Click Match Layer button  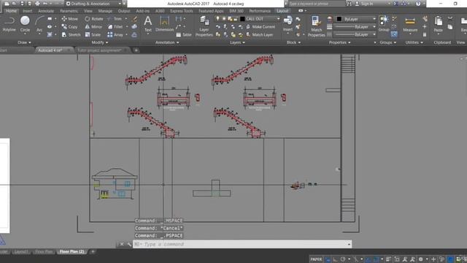259,34
